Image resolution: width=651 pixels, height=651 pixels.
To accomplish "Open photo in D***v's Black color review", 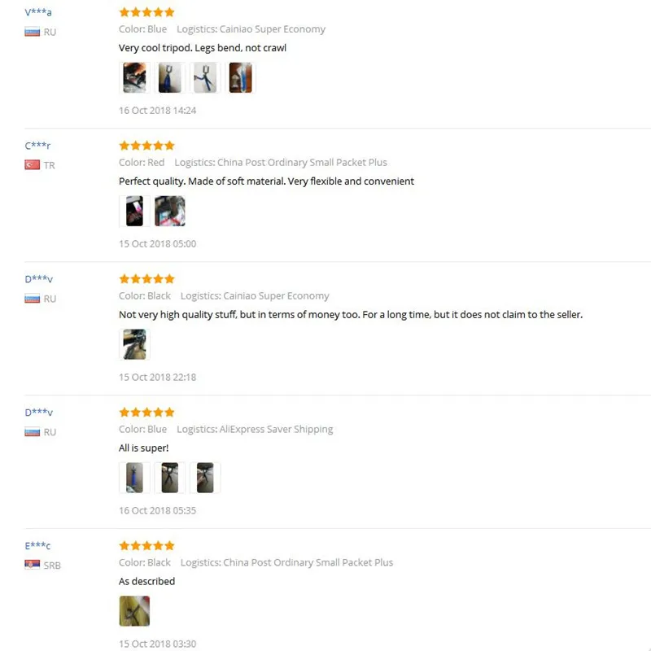I will pyautogui.click(x=134, y=344).
